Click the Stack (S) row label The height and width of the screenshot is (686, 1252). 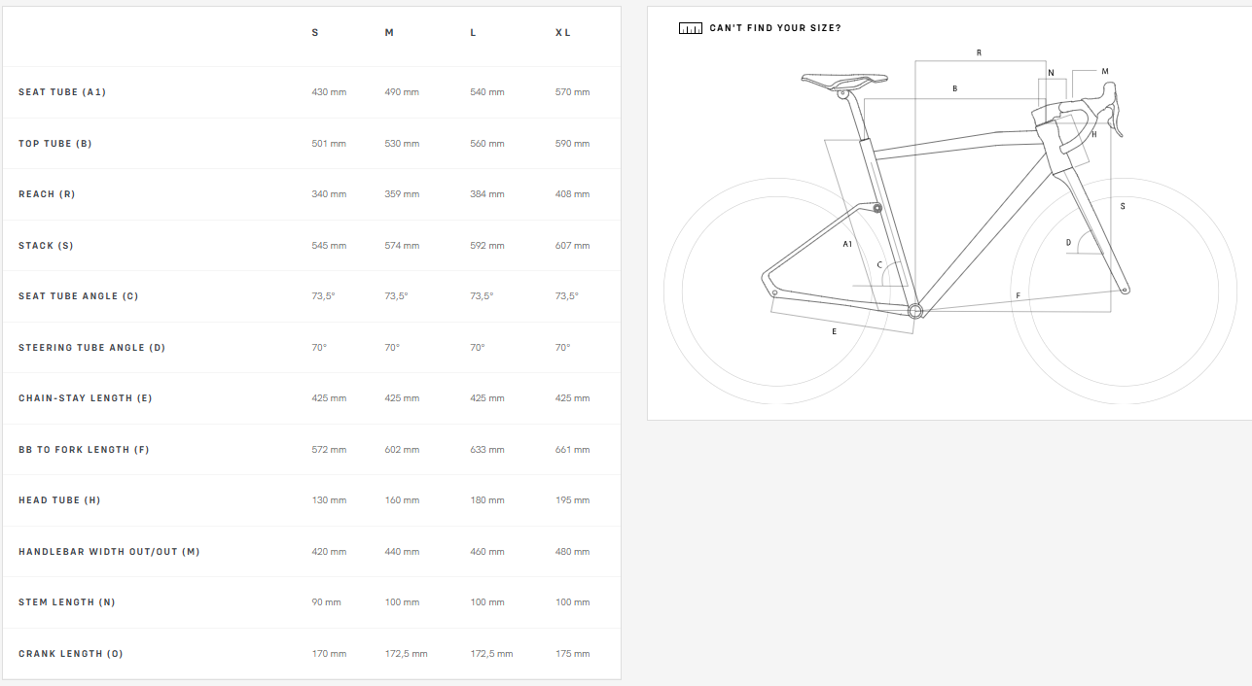tap(46, 246)
